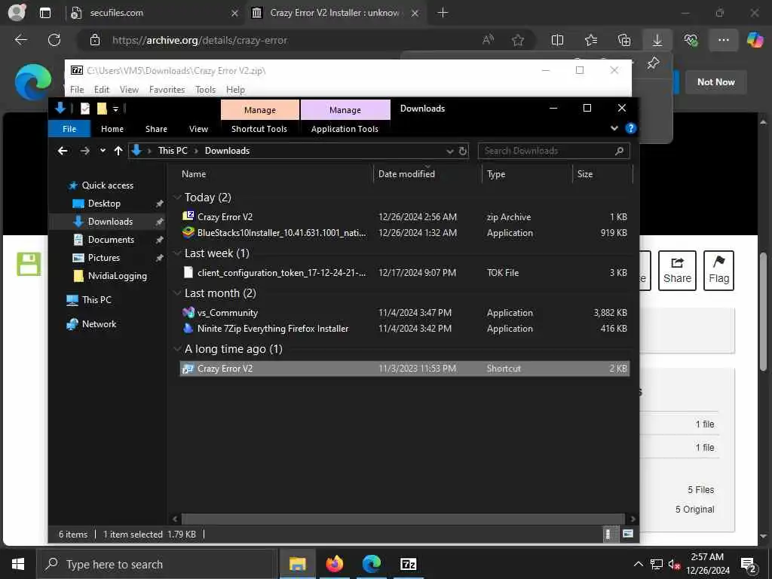Viewport: 772px width, 579px height.
Task: Open Documents in navigation pane
Action: coord(111,240)
